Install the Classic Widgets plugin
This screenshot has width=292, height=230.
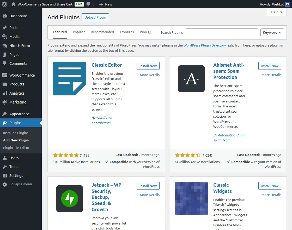point(270,186)
